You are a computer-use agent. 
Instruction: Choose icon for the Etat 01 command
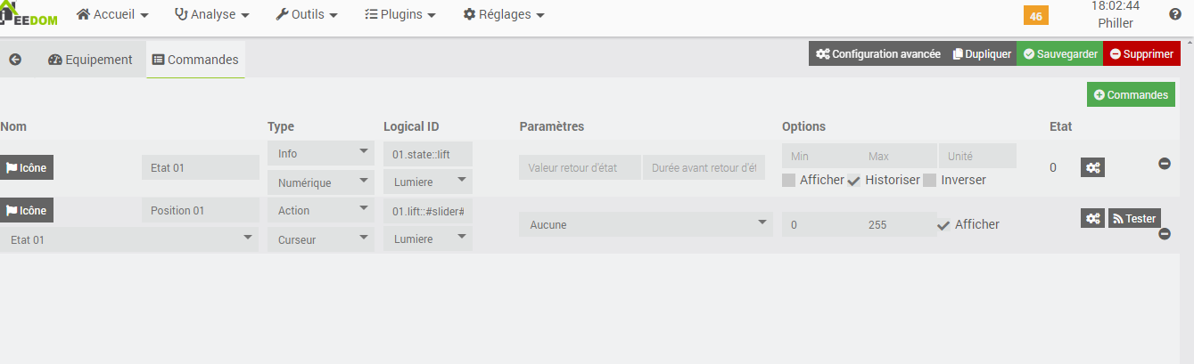pyautogui.click(x=27, y=167)
